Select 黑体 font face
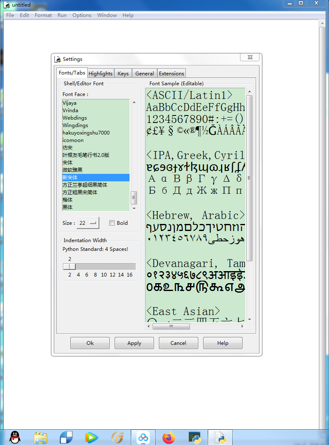This screenshot has width=329, height=445. [96, 207]
